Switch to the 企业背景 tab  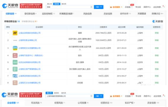click(x=13, y=103)
